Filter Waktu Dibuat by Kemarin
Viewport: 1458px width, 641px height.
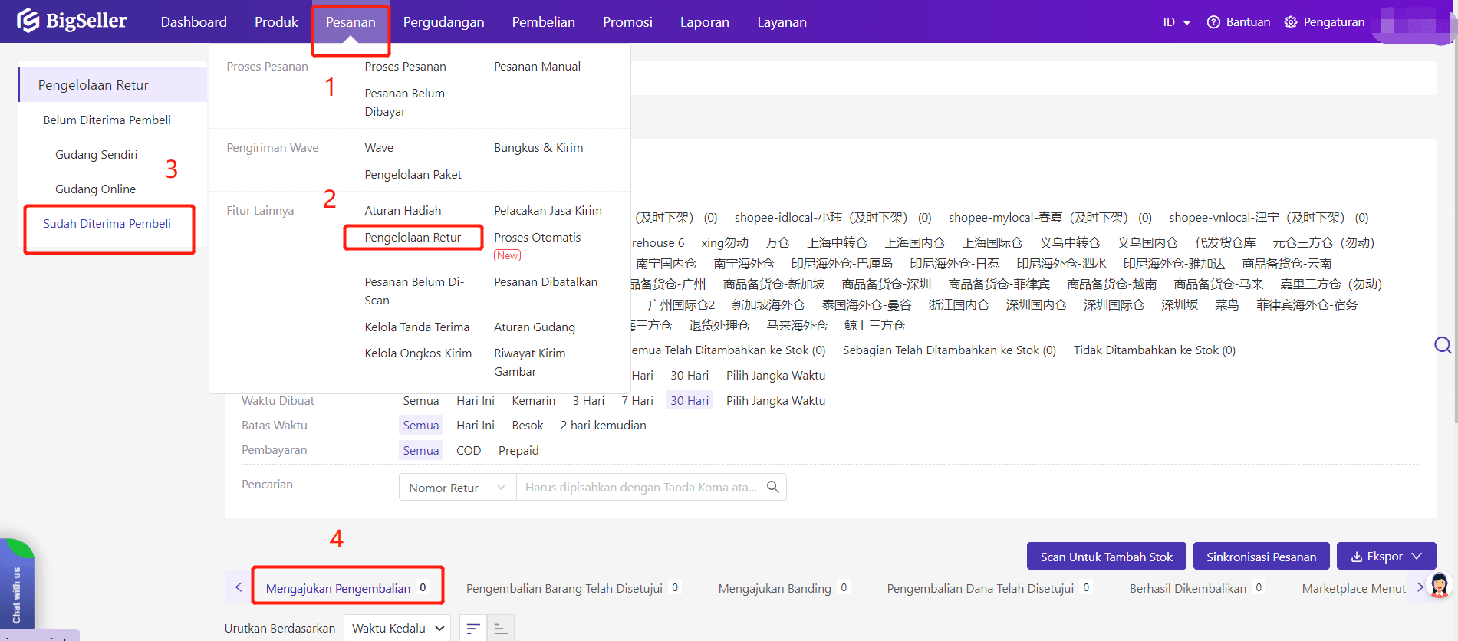coord(534,401)
